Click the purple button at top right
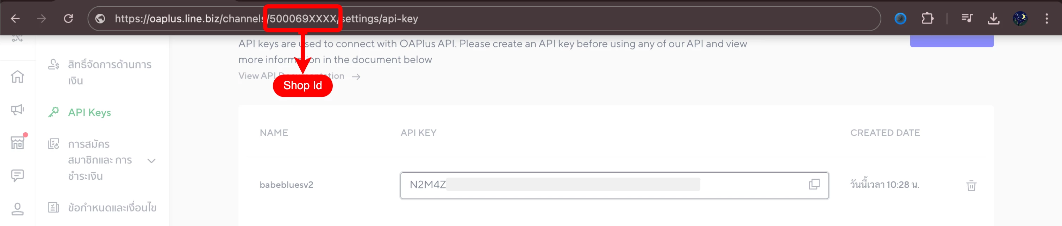 [951, 41]
